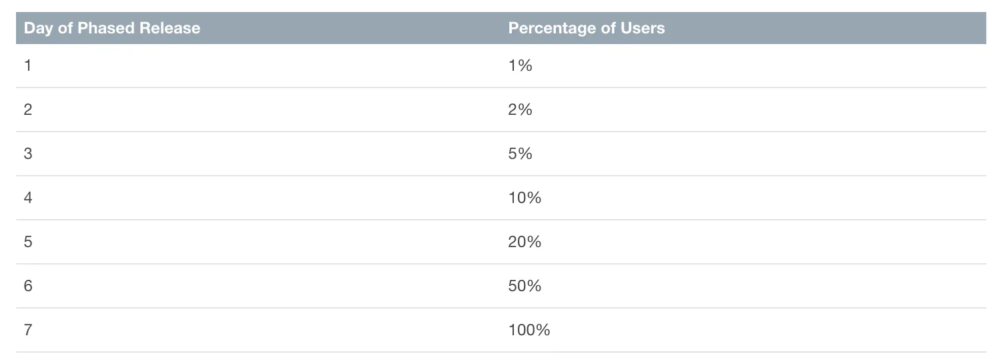997x362 pixels.
Task: Select the day 5 cell
Action: pyautogui.click(x=27, y=242)
